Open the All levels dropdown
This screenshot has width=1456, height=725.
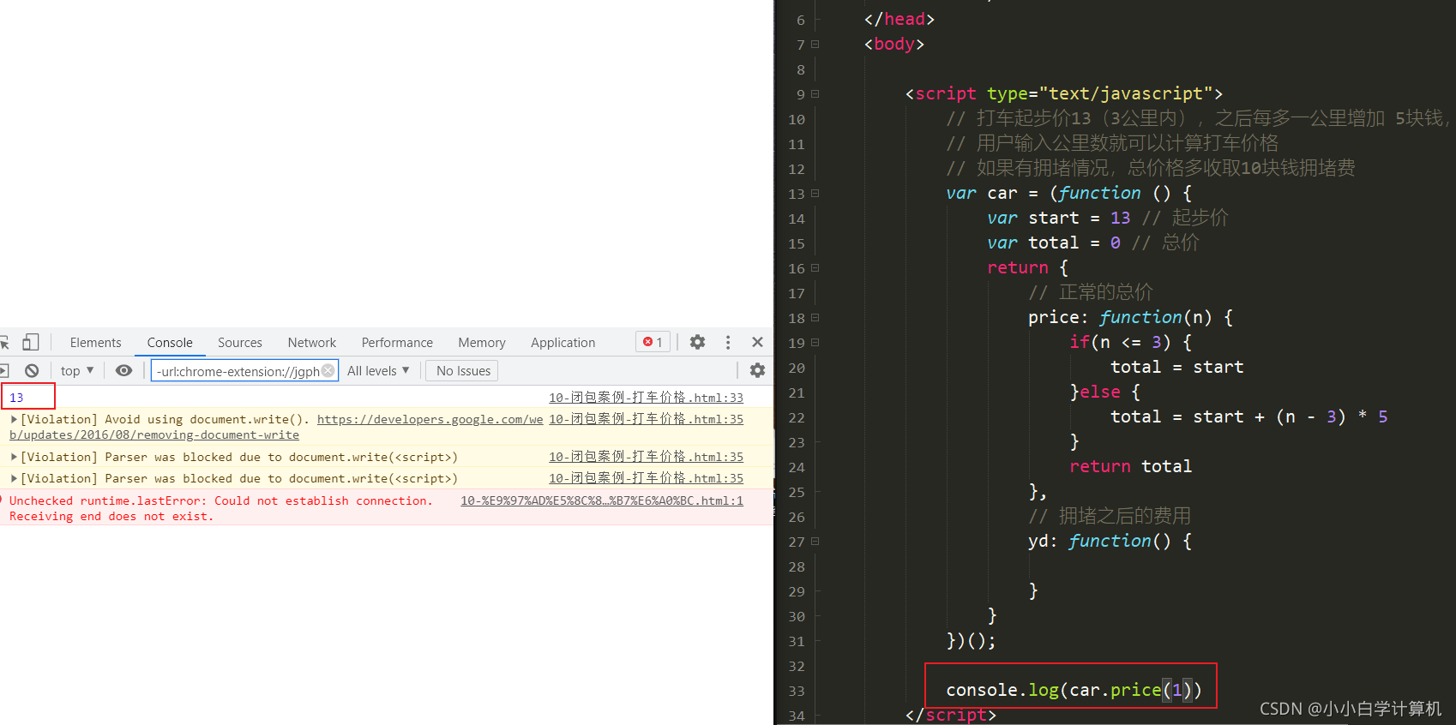(378, 370)
